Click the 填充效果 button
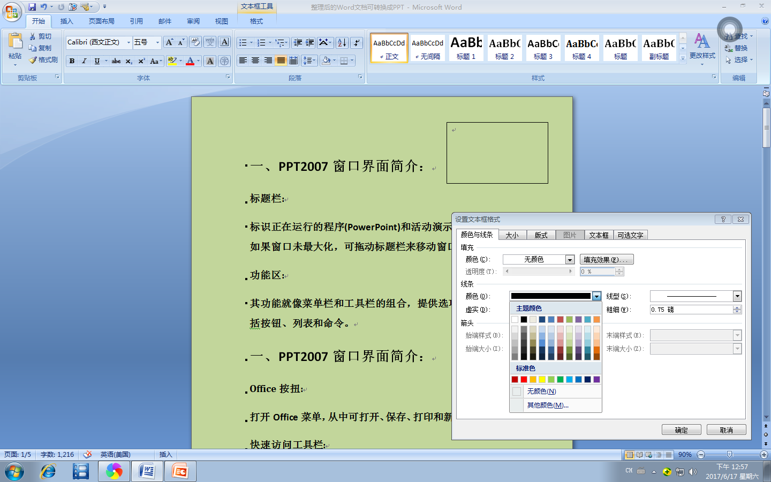771x482 pixels. pos(607,259)
